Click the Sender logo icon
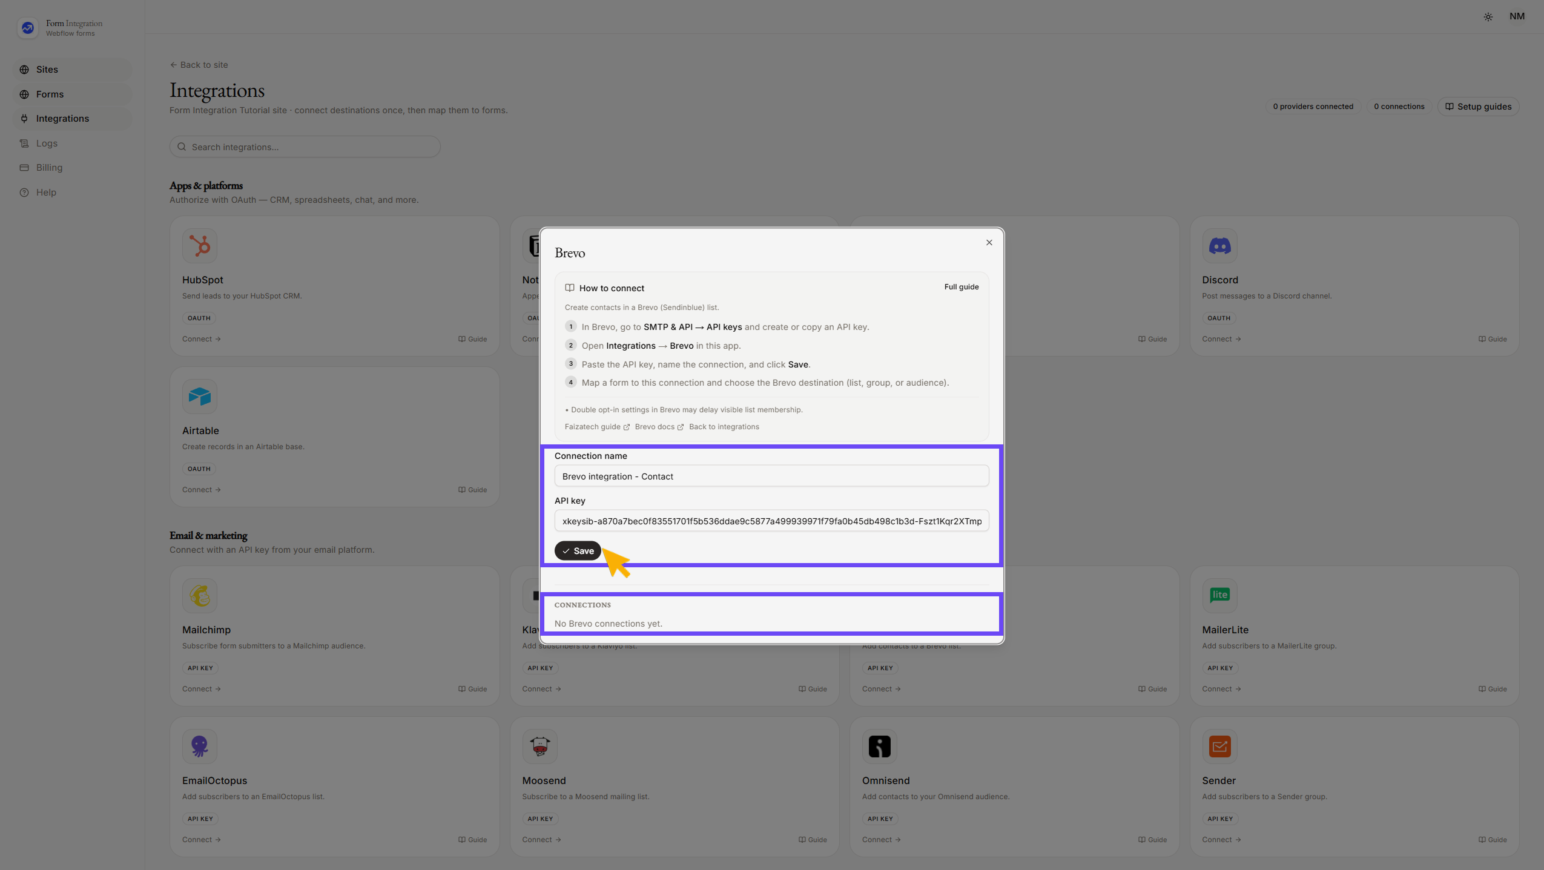The width and height of the screenshot is (1544, 870). tap(1219, 746)
